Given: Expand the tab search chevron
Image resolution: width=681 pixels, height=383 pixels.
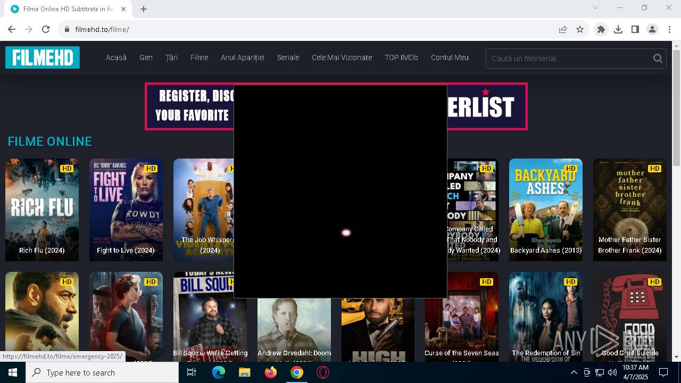Looking at the screenshot, I should pyautogui.click(x=595, y=7).
